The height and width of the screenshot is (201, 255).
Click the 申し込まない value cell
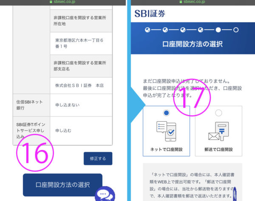(x=81, y=105)
